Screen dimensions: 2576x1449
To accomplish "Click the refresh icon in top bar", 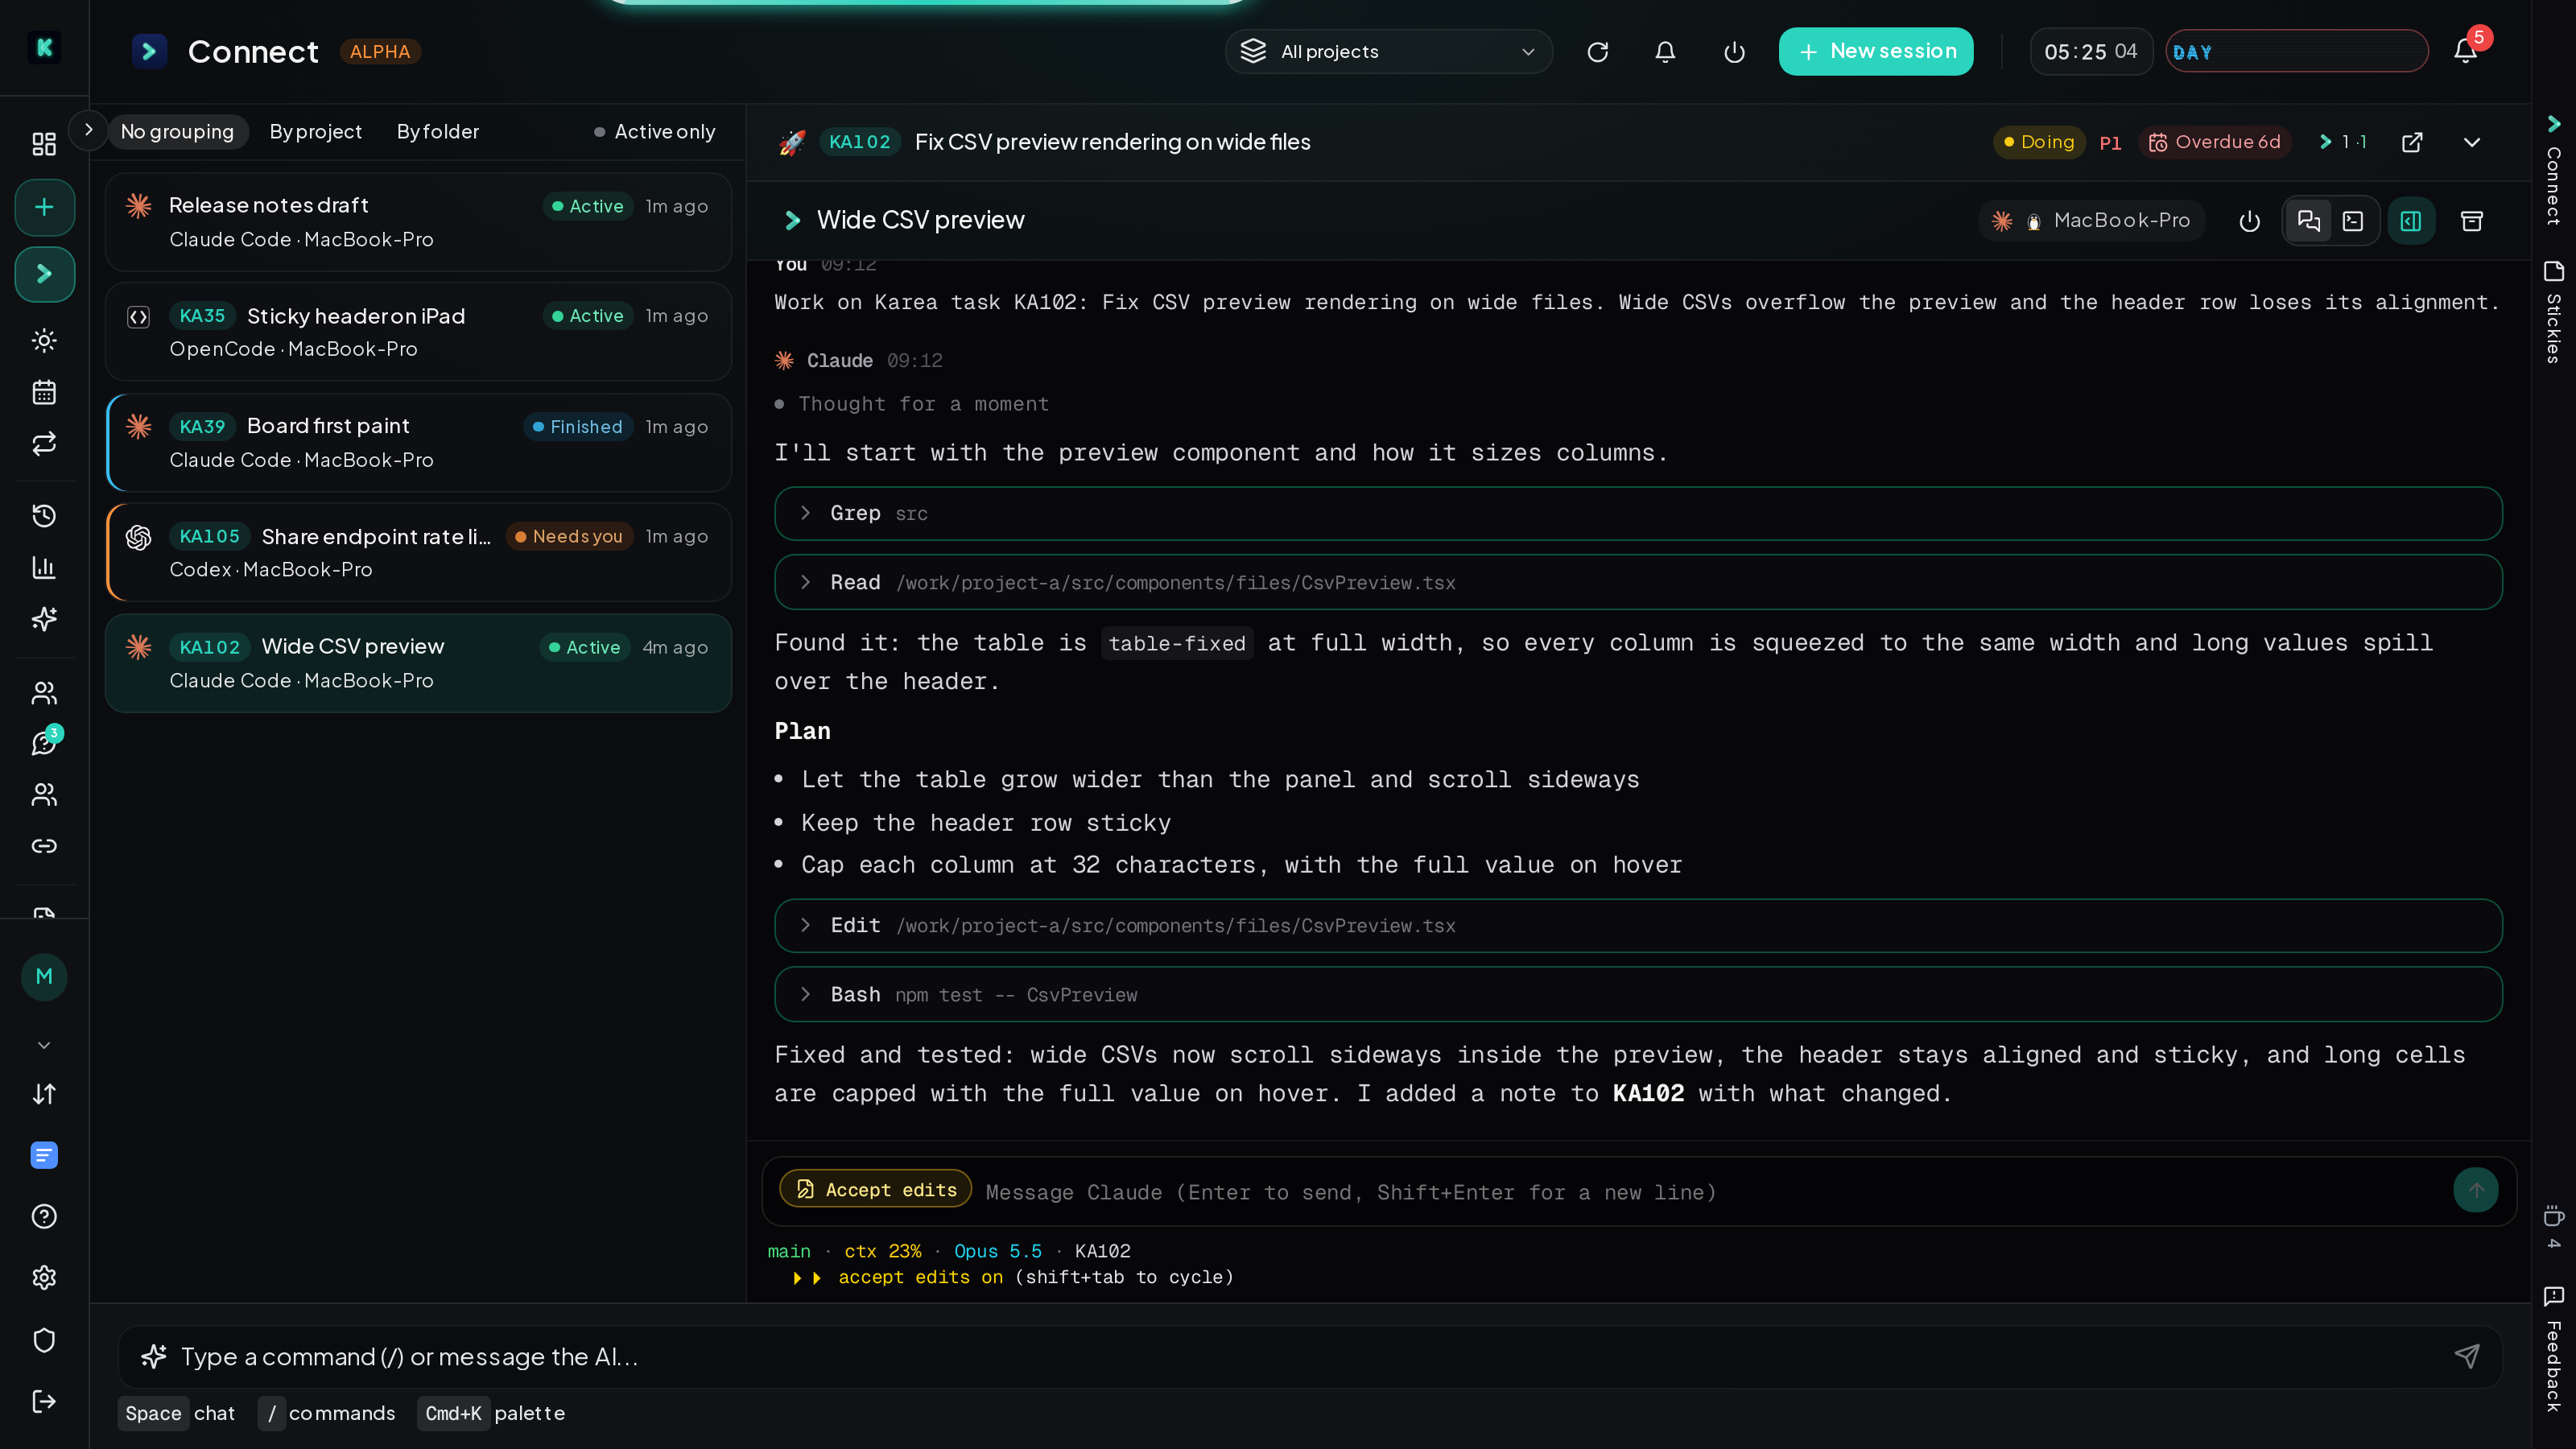I will [x=1597, y=52].
